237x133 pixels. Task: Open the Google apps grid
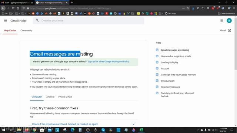pos(221,21)
